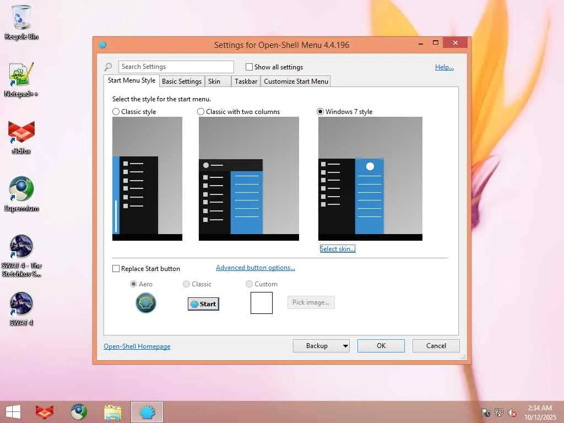564x423 pixels.
Task: Click the taskbar clock and date
Action: 540,413
